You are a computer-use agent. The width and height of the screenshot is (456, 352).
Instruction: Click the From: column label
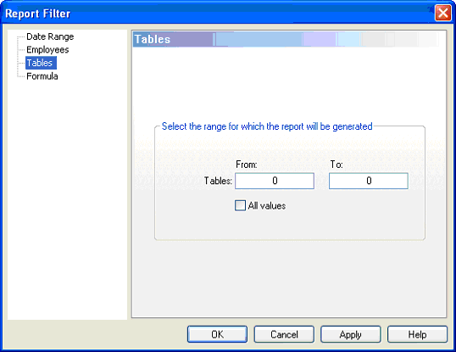[x=247, y=165]
